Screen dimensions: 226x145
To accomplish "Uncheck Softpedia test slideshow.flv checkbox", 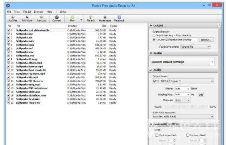I will pos(8,30).
